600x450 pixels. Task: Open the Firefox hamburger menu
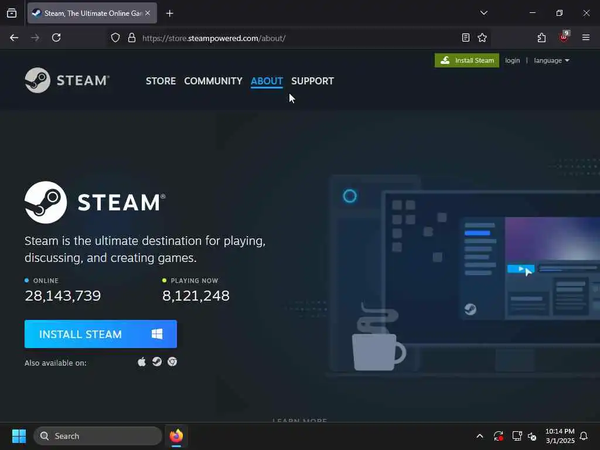[x=586, y=37]
